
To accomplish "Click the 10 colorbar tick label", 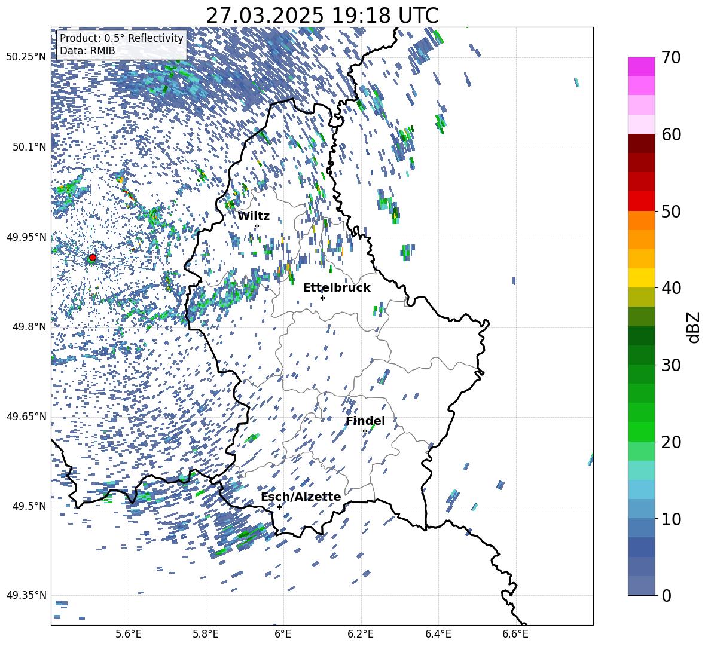I will pos(671,519).
